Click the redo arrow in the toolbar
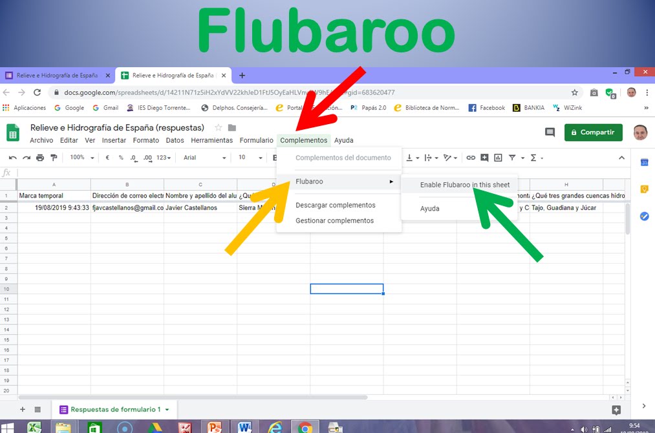This screenshot has width=655, height=433. coord(27,158)
